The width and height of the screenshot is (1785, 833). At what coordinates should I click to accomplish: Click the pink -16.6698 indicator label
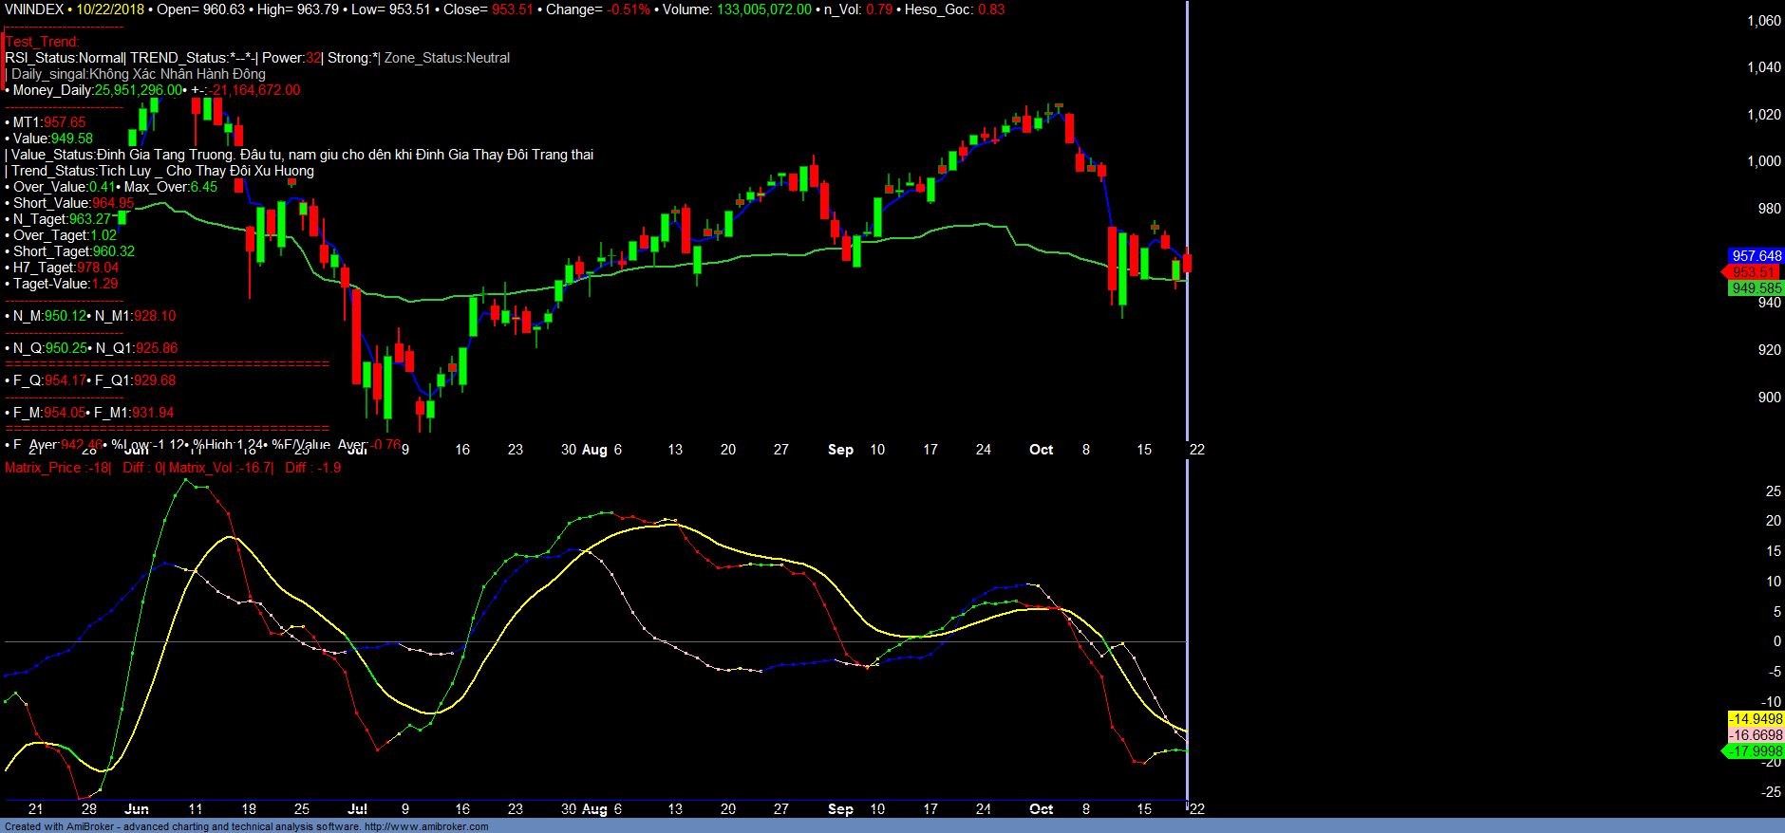(1756, 735)
